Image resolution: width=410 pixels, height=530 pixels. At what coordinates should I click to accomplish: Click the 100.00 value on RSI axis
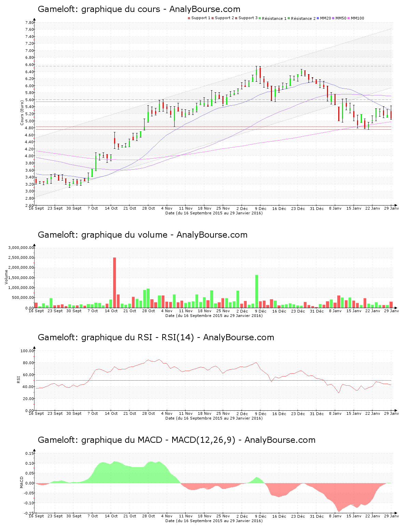click(27, 351)
